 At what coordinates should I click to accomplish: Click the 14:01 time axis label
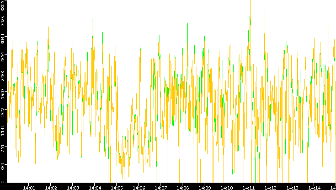(x=28, y=187)
